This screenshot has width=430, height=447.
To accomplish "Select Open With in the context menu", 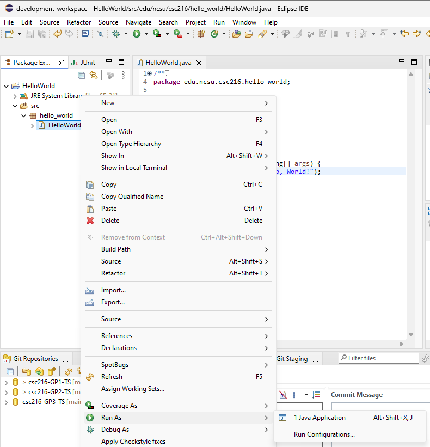I will tap(179, 132).
